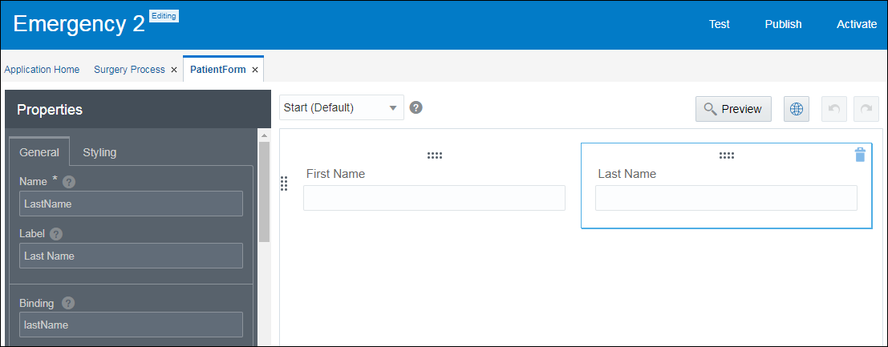Click the Properties panel scroll up arrow

pos(265,135)
